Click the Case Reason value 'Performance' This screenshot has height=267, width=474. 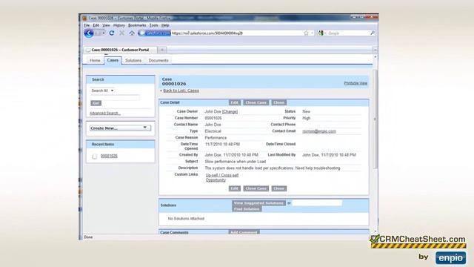tap(216, 138)
